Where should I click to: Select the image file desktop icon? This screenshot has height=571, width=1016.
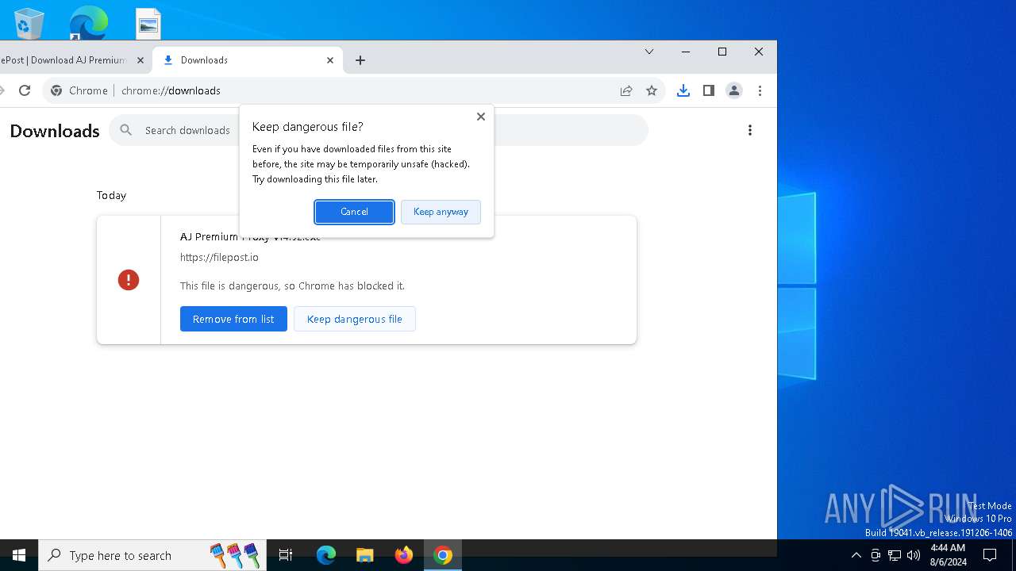(148, 24)
